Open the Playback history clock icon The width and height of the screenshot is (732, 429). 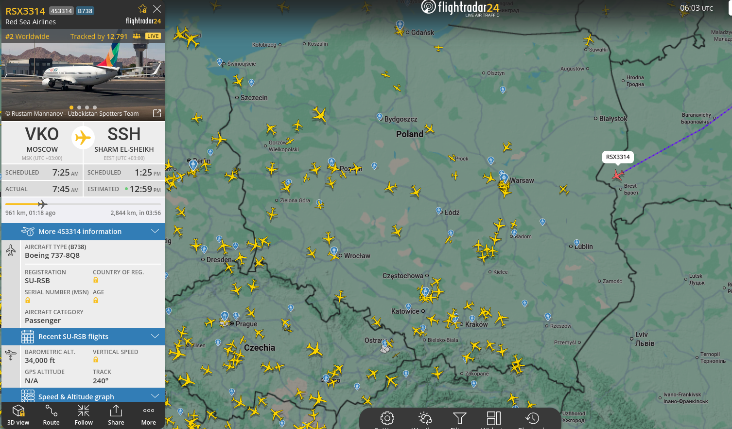(532, 418)
